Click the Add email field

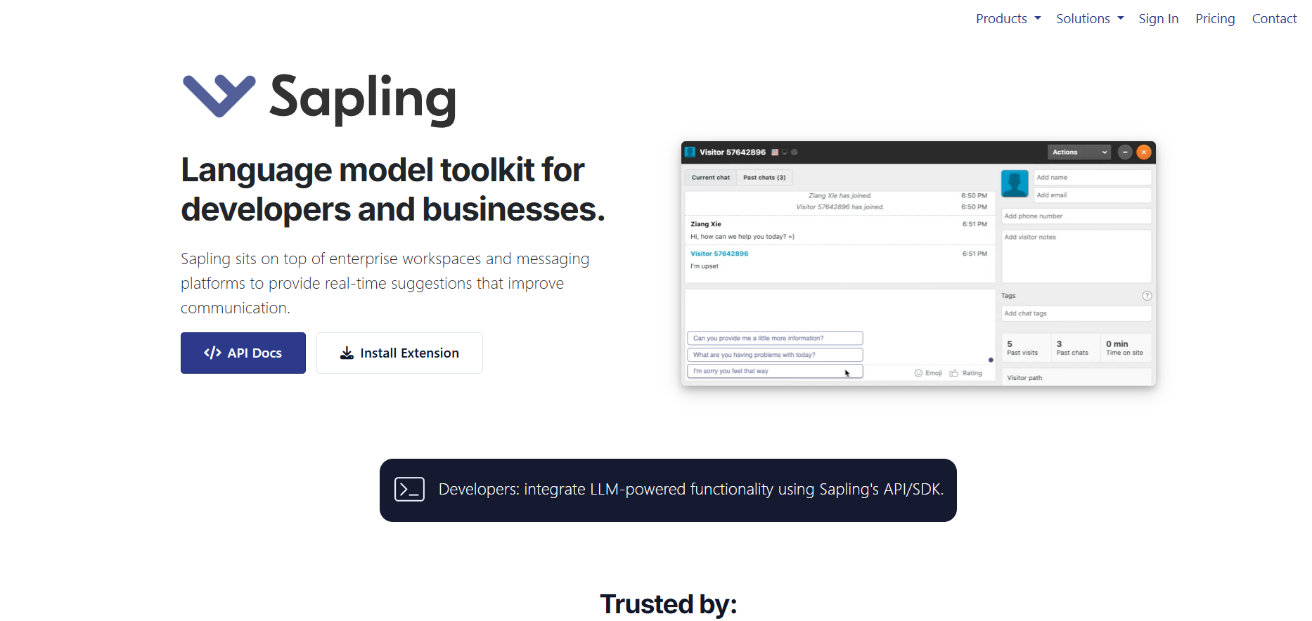[1092, 195]
